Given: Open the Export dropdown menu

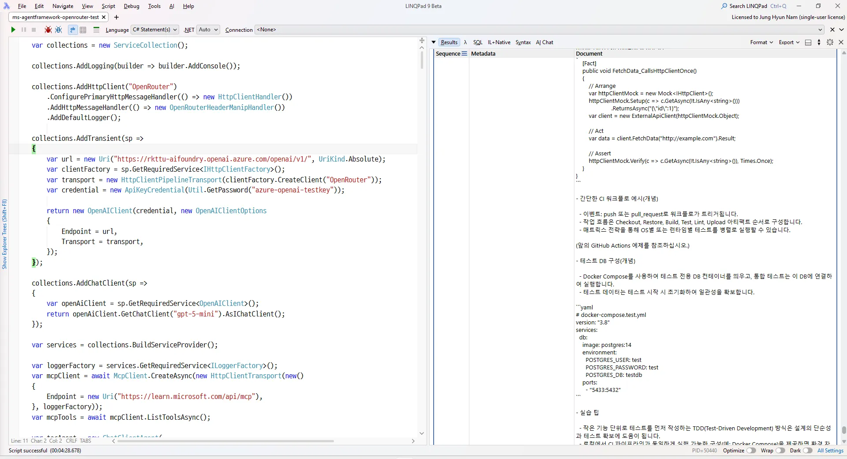Looking at the screenshot, I should coord(789,42).
